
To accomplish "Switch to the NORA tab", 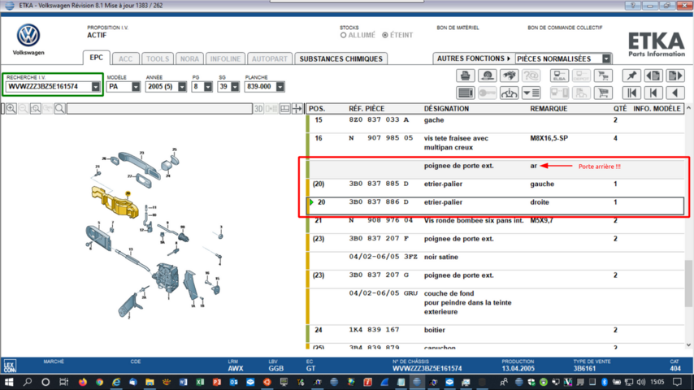I will (x=189, y=58).
